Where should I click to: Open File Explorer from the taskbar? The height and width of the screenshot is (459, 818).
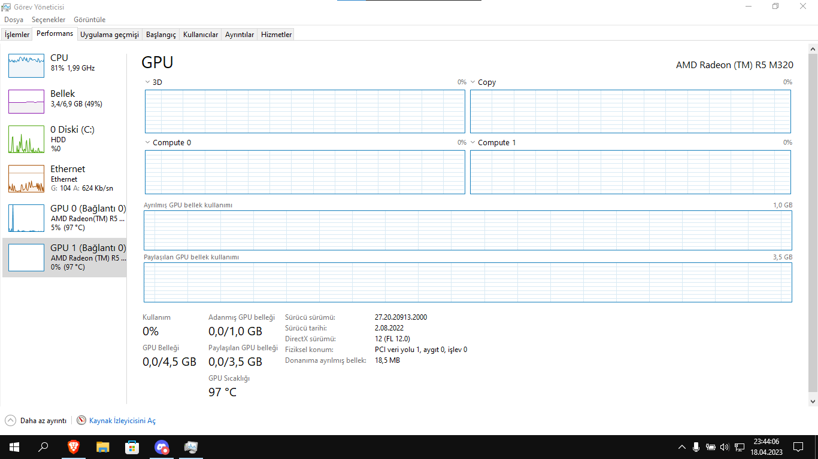pos(103,447)
